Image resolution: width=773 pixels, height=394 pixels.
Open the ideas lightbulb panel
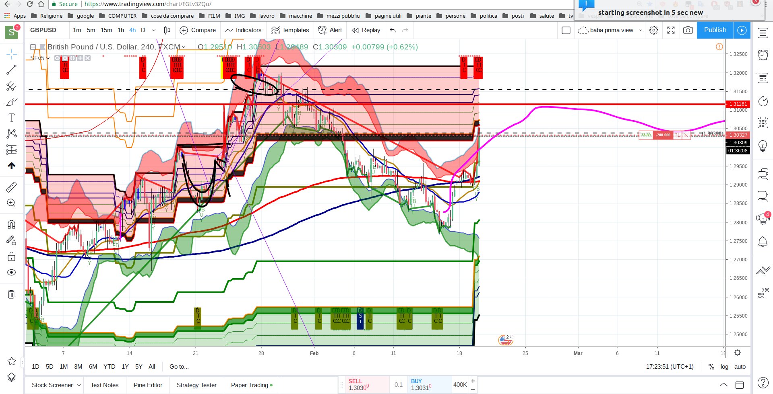[x=763, y=146]
